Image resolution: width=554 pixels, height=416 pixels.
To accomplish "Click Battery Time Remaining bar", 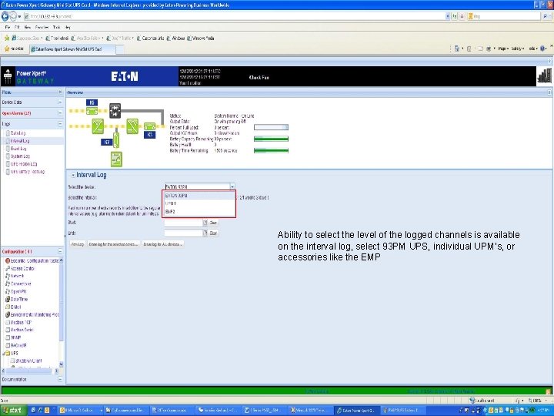I will [x=271, y=151].
